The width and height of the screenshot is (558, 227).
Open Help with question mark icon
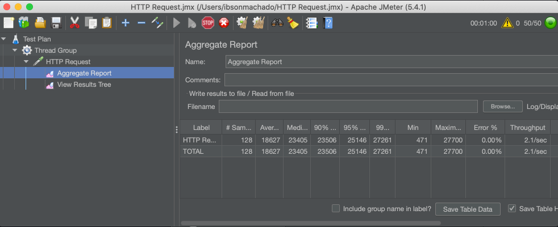coord(328,23)
